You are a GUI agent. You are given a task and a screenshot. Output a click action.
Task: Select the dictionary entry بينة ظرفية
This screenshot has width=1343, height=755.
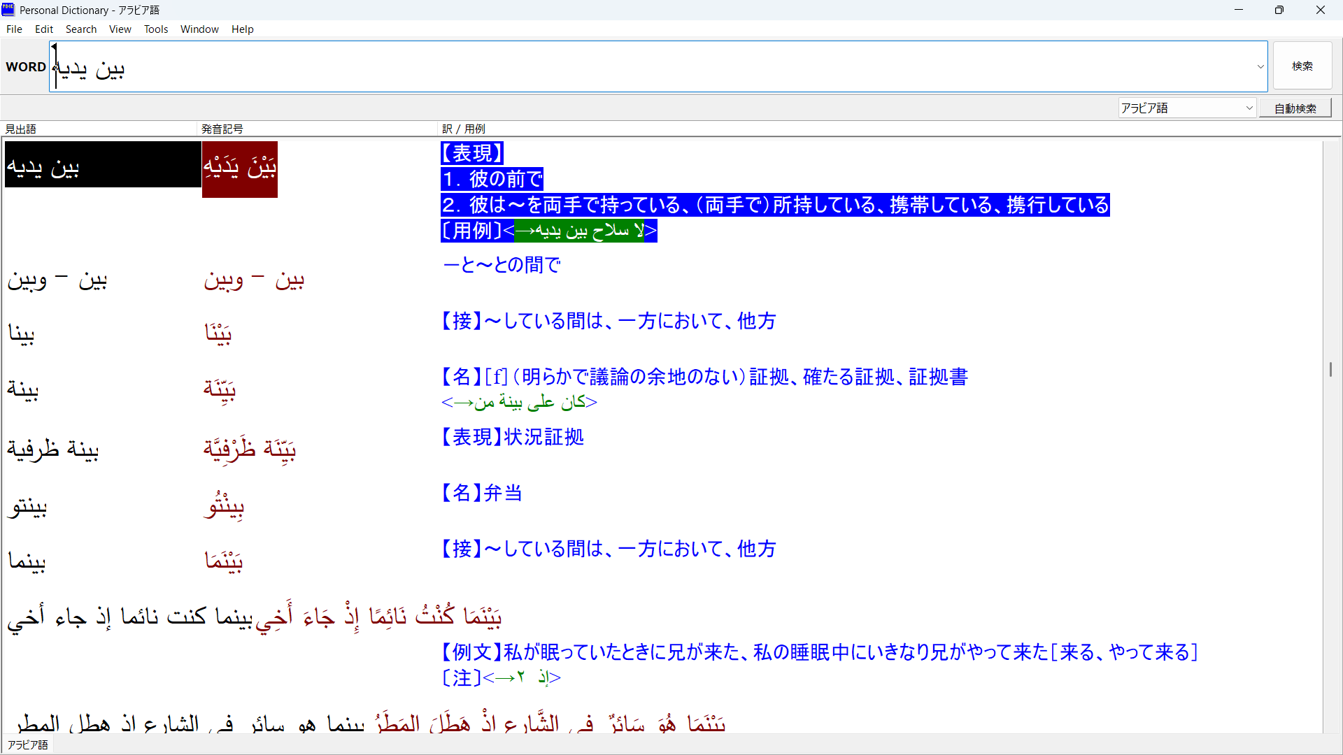point(52,449)
